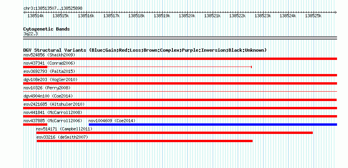Screen dimensions: 348x168
Task: Click the thick red segment of nsv437341
Action: (35, 67)
